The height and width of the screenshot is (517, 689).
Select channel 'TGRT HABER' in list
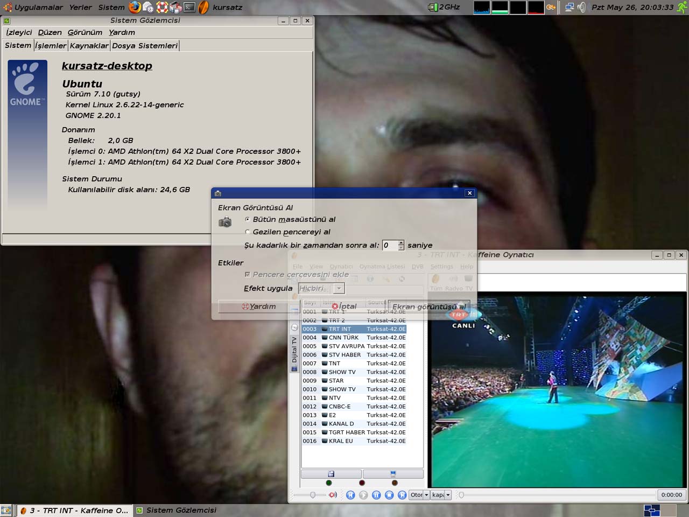click(354, 432)
